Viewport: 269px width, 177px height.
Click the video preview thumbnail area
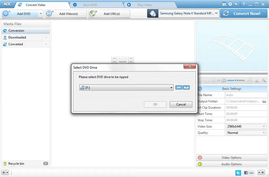pos(232,46)
